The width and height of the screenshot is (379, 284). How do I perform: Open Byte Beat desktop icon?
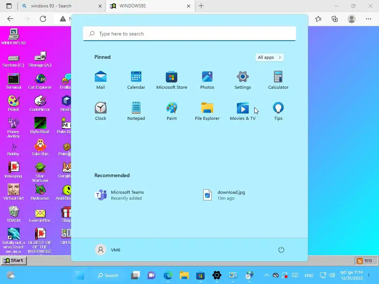[x=40, y=126]
